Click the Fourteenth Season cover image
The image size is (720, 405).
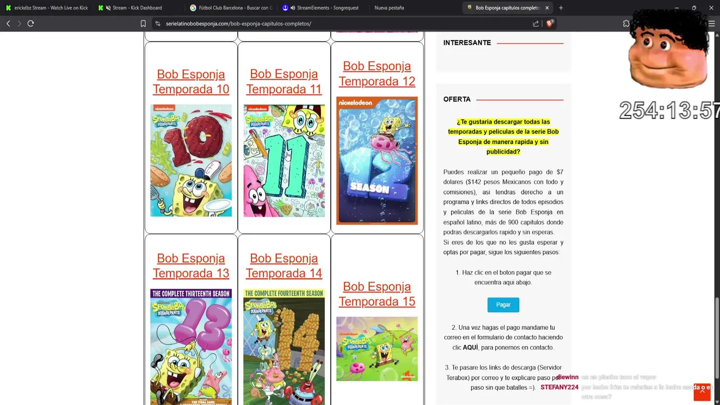pos(284,346)
